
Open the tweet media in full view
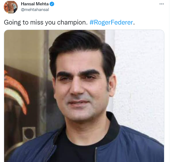click(x=84, y=96)
